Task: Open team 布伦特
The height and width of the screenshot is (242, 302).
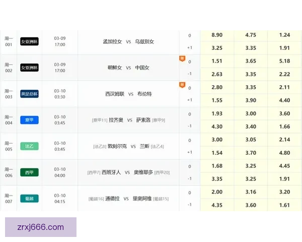Action: 144,94
